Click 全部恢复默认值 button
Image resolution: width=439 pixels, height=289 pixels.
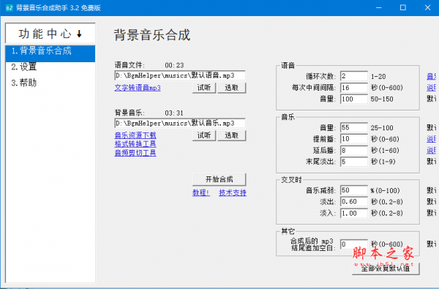pyautogui.click(x=386, y=269)
